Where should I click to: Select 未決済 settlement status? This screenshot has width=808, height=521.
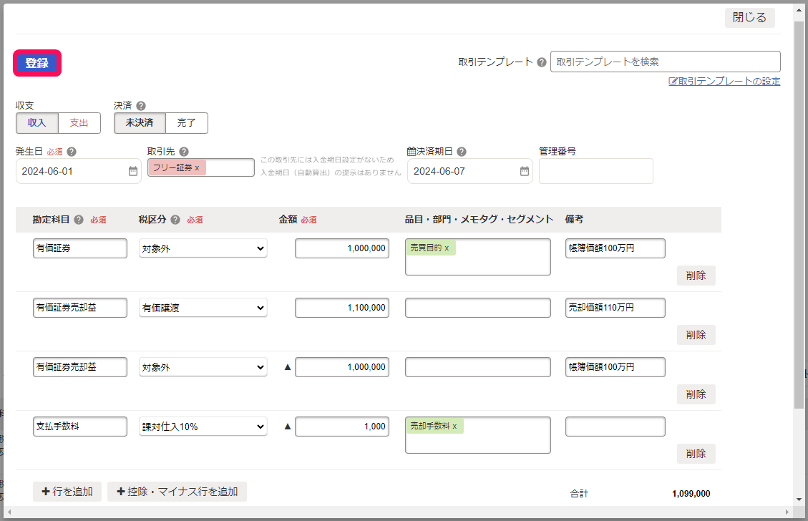(x=140, y=123)
